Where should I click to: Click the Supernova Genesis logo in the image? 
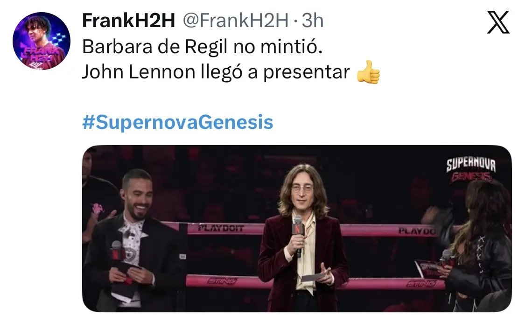tap(471, 170)
